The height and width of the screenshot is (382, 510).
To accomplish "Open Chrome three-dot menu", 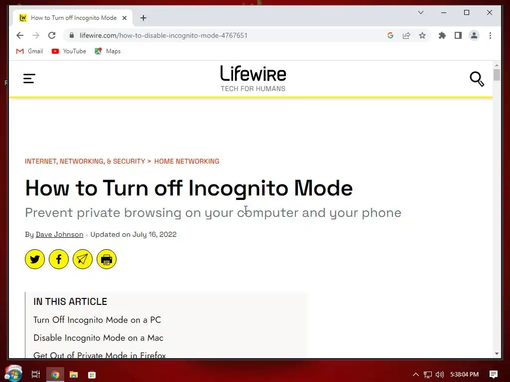I will pos(490,35).
